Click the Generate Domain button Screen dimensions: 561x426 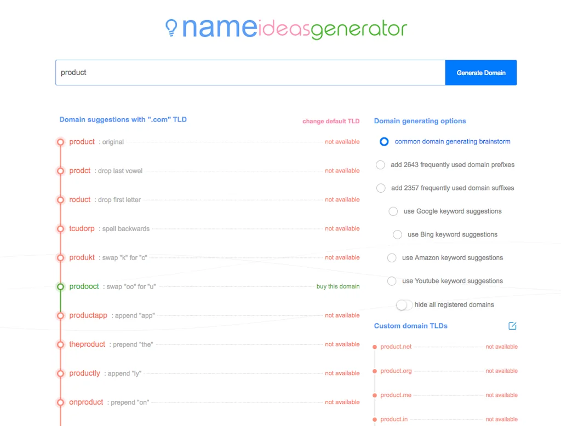tap(480, 72)
